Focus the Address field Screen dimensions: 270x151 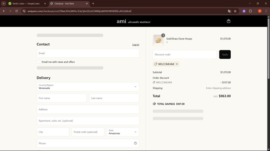pos(88,109)
